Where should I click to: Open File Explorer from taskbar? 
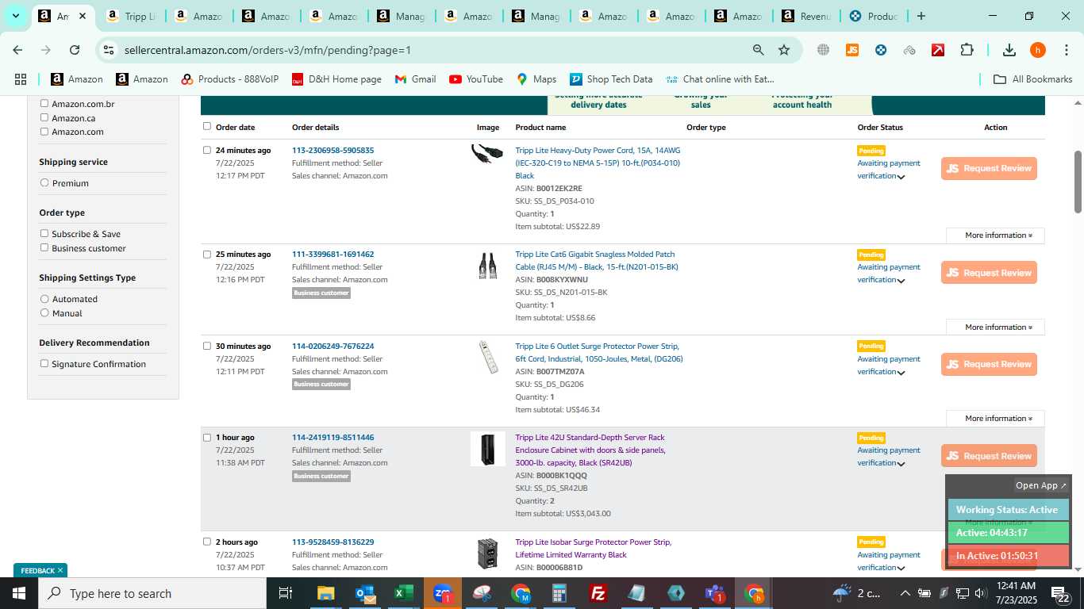coord(325,593)
